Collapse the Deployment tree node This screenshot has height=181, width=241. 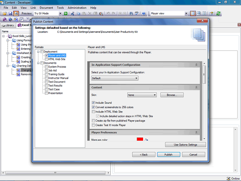[38, 52]
